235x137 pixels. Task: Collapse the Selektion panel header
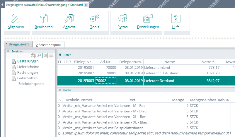click(x=8, y=51)
